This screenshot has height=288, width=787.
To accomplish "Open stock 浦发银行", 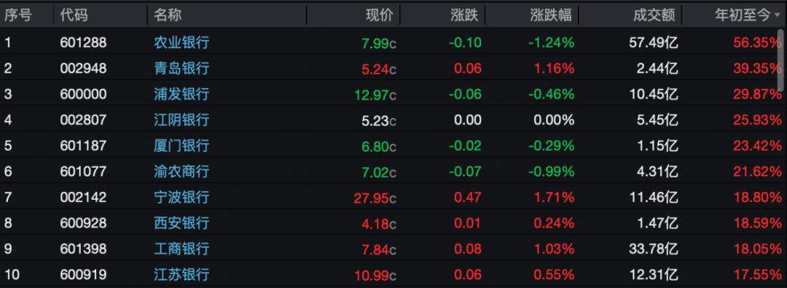I will pyautogui.click(x=181, y=94).
